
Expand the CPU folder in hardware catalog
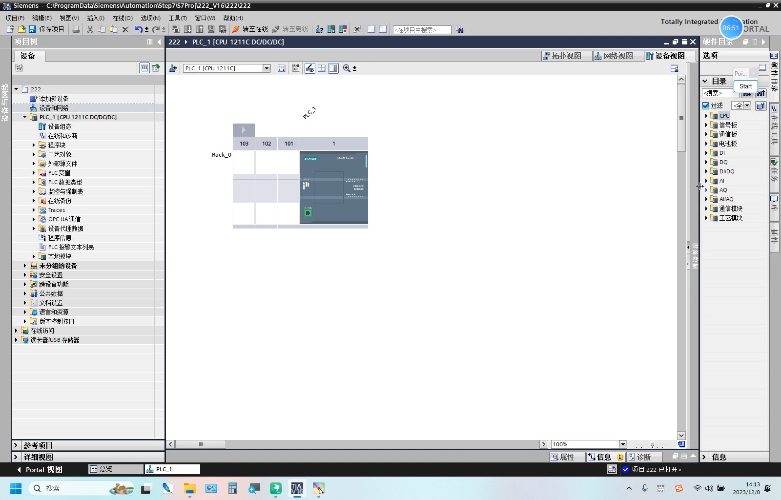click(706, 116)
